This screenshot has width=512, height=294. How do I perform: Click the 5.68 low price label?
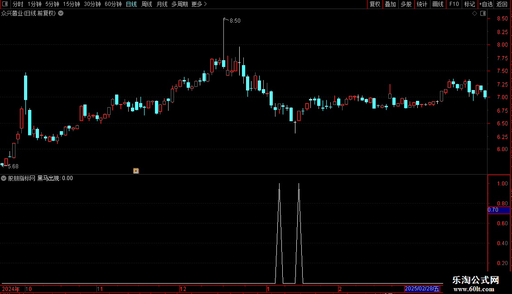13,166
